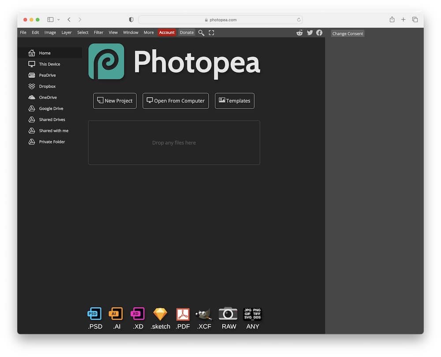
Task: Open the Layer menu
Action: pos(67,33)
